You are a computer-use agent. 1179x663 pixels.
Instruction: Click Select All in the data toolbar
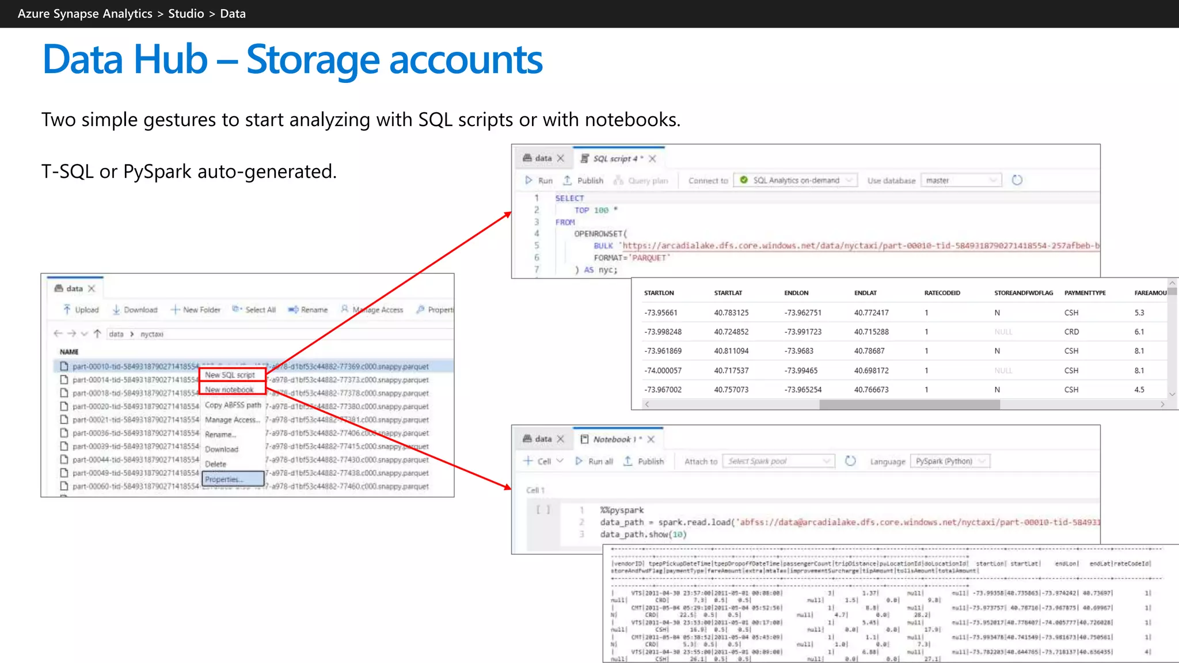coord(254,310)
